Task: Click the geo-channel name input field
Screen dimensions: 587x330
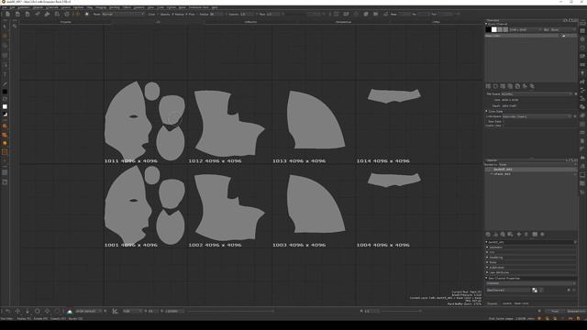Action: (508, 290)
